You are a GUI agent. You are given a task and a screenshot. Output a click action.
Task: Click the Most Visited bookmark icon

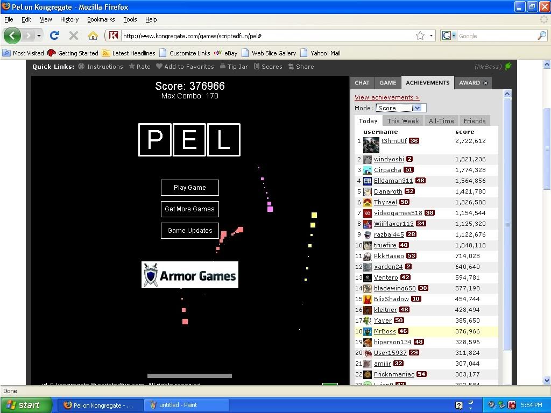pyautogui.click(x=6, y=53)
